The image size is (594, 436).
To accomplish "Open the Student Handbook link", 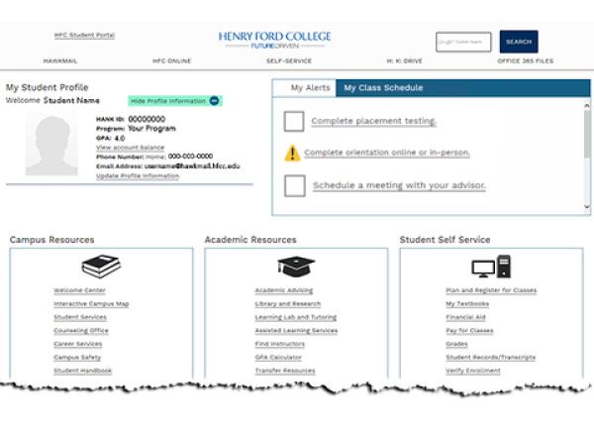I will 82,371.
